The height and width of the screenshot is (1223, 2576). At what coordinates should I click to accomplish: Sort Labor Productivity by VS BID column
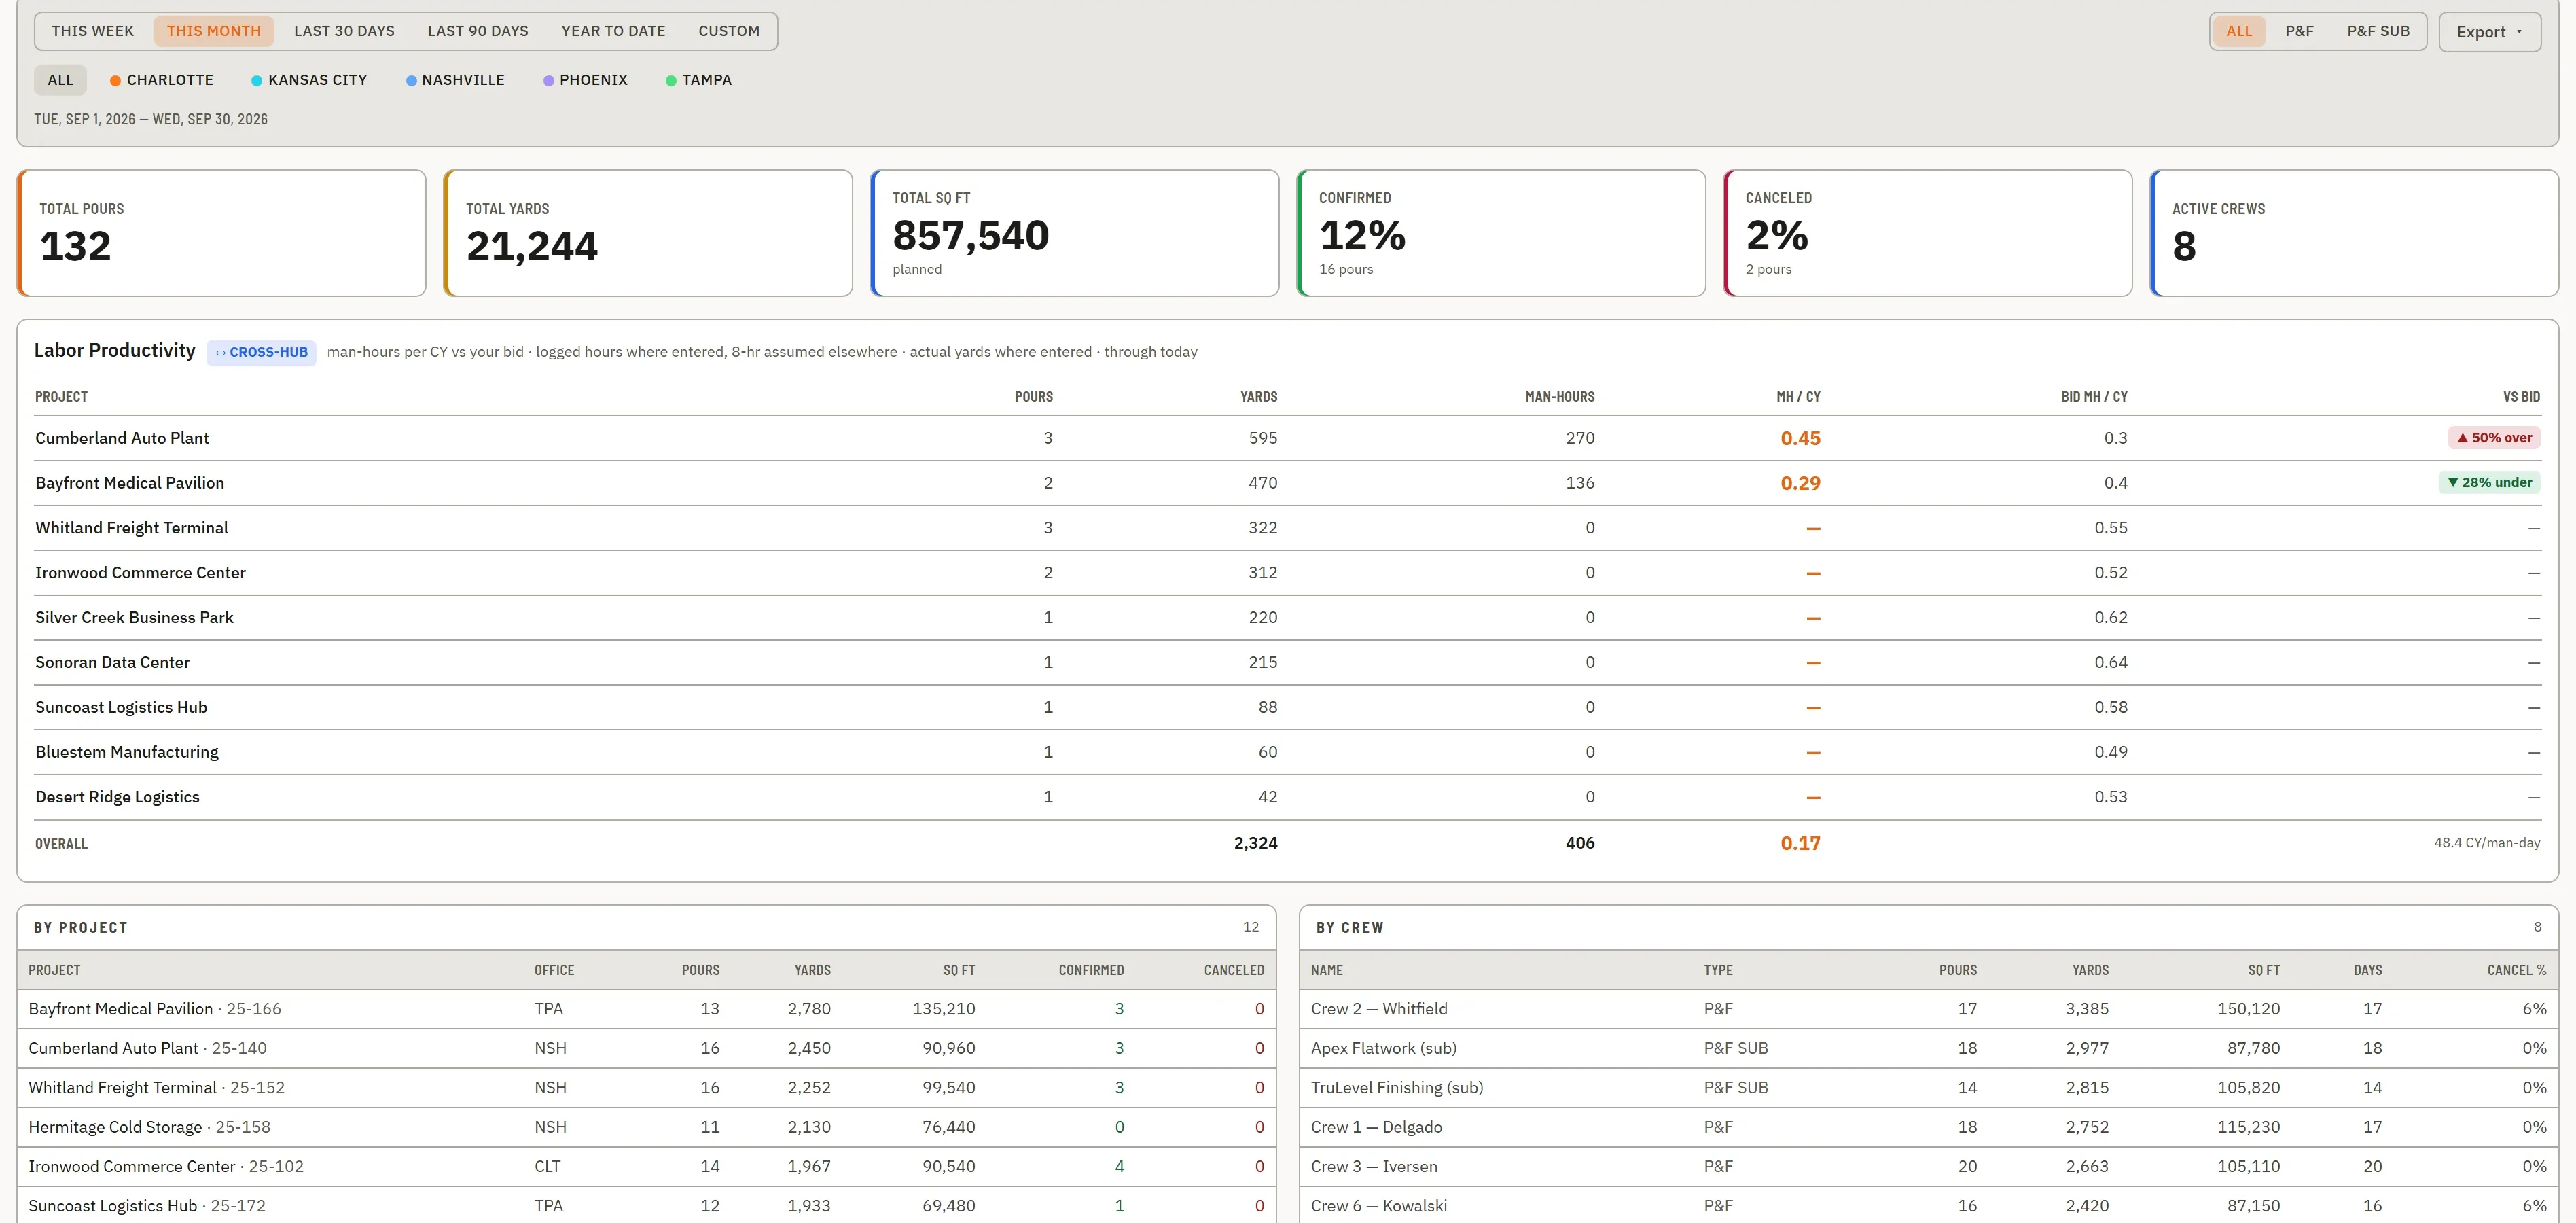point(2521,397)
